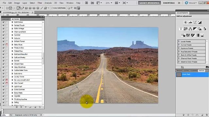Add a Vibrance adjustment
This screenshot has height=117, width=209.
coord(181,29)
